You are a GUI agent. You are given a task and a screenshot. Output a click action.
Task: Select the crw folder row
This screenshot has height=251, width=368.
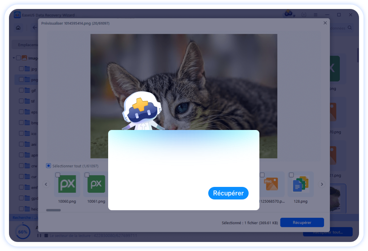[26, 166]
